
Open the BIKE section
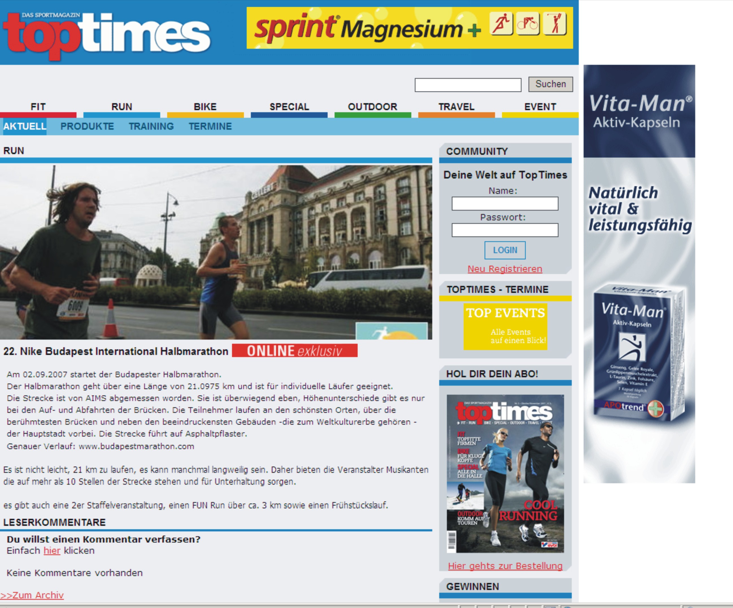[x=205, y=107]
